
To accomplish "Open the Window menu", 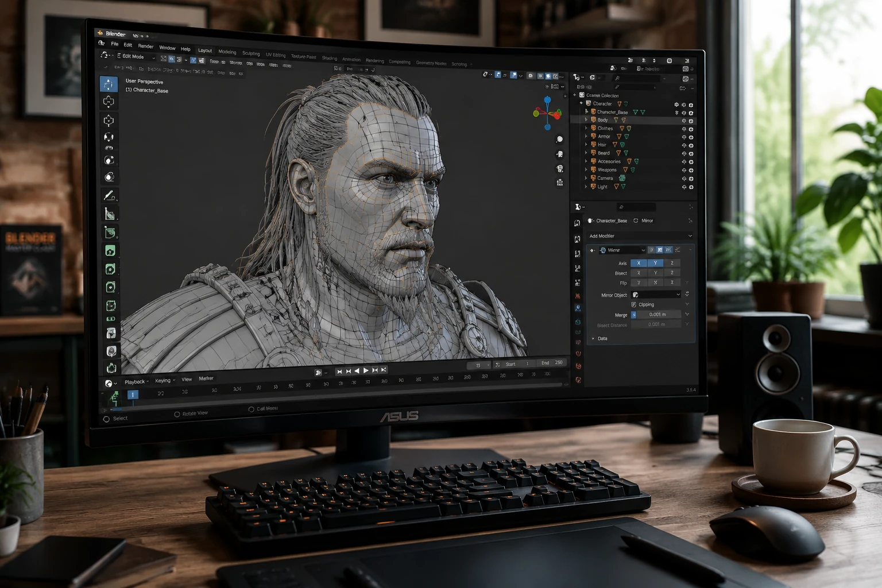I will pyautogui.click(x=167, y=48).
